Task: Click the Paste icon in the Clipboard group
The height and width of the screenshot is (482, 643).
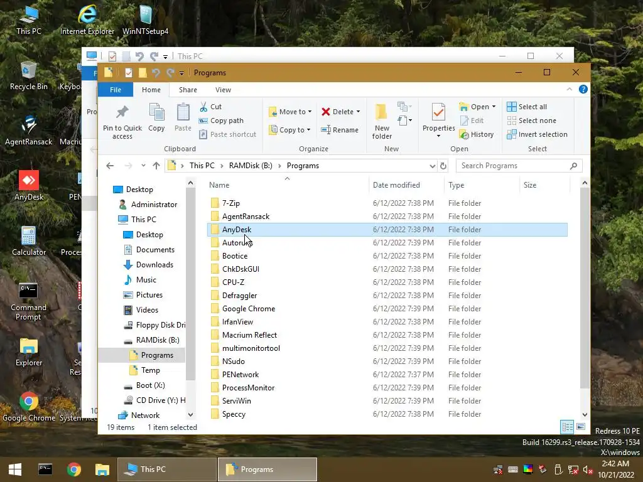Action: click(x=183, y=117)
